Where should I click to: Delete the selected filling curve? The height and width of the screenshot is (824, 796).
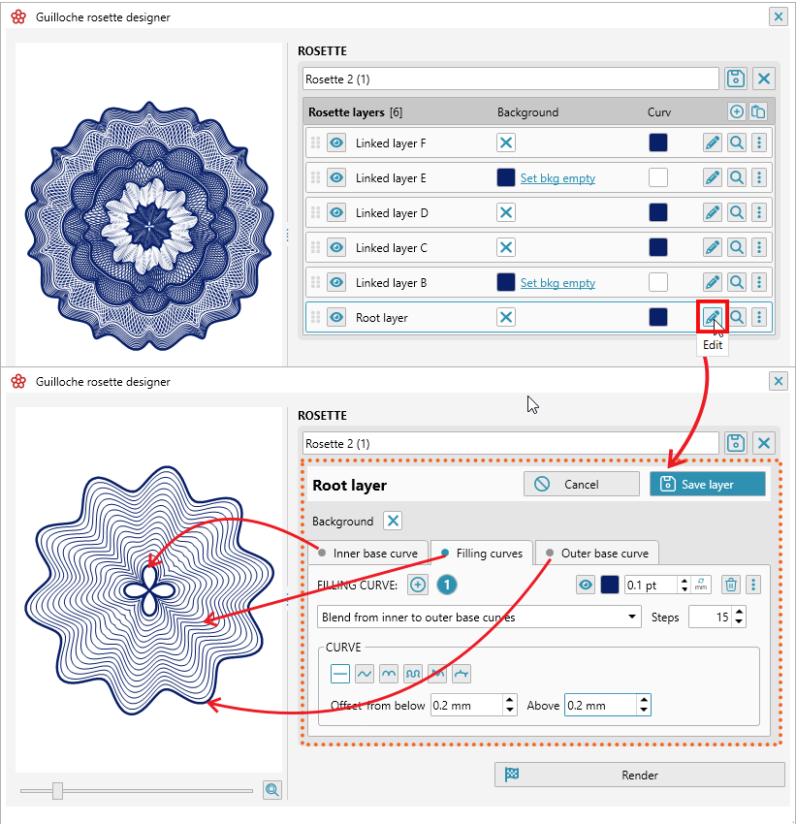[730, 585]
